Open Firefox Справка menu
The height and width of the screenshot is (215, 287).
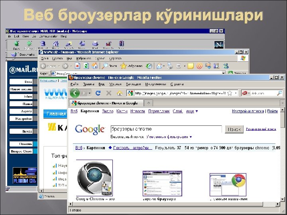tap(177, 84)
